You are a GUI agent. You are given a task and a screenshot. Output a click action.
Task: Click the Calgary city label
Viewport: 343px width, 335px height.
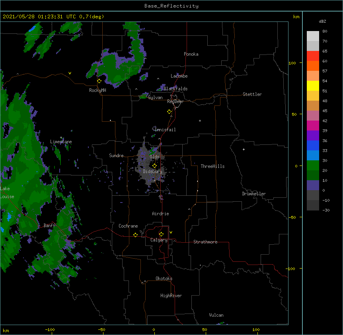pyautogui.click(x=159, y=240)
